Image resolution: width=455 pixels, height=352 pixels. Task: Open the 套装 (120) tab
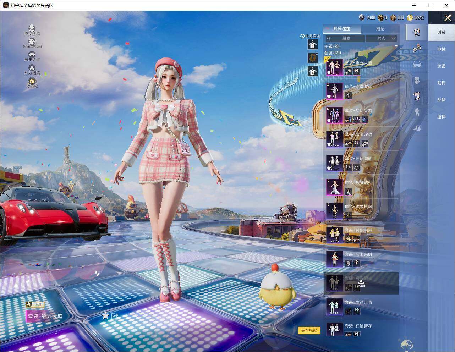(x=342, y=29)
